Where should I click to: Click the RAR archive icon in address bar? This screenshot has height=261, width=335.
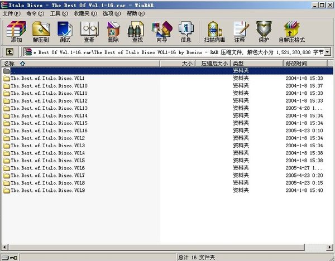28,52
